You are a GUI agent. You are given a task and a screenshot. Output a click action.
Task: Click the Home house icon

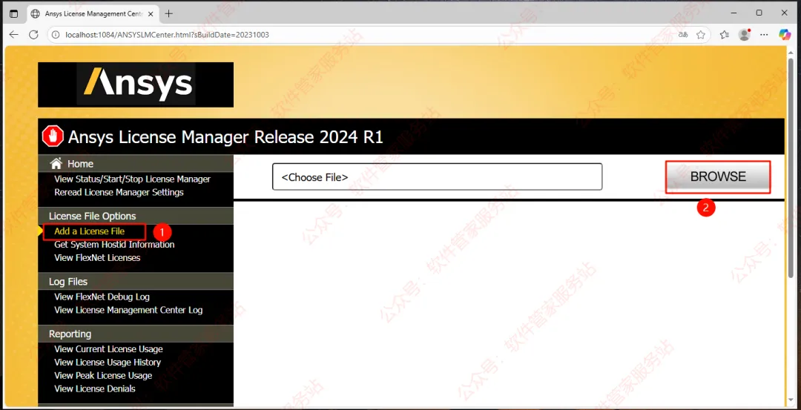(x=56, y=163)
